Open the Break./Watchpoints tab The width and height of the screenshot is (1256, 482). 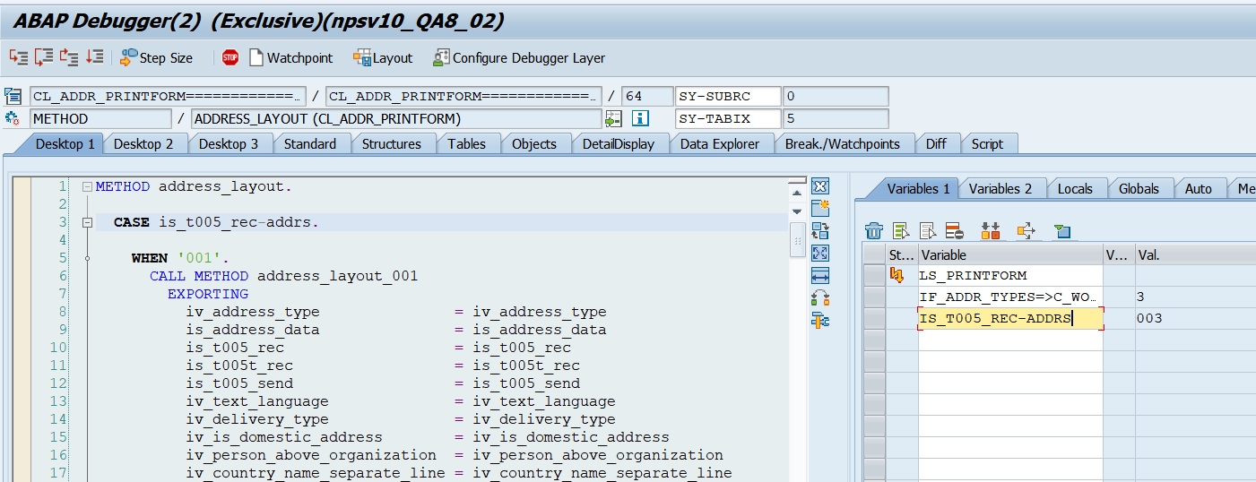(844, 143)
